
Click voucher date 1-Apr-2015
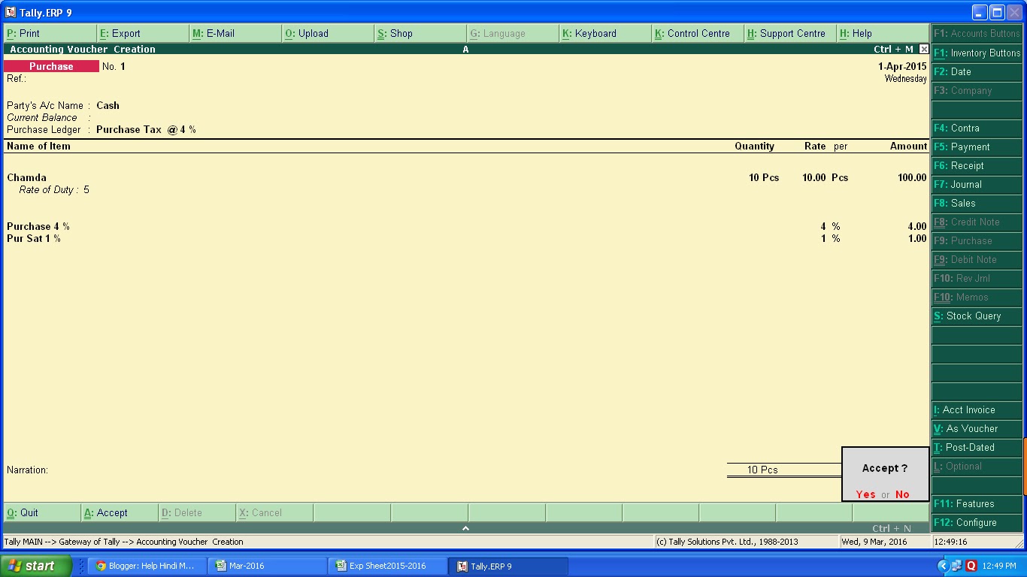coord(902,66)
